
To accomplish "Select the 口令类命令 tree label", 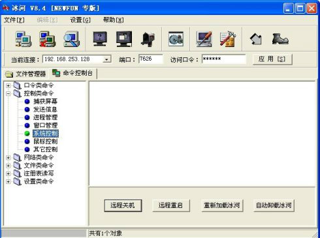I will (x=39, y=85).
